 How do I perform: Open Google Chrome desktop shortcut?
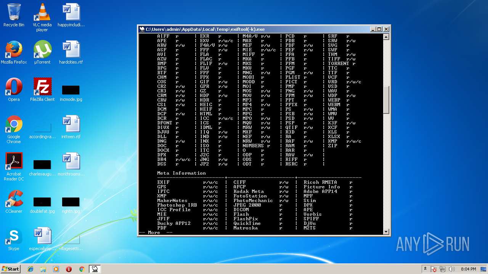(x=14, y=129)
